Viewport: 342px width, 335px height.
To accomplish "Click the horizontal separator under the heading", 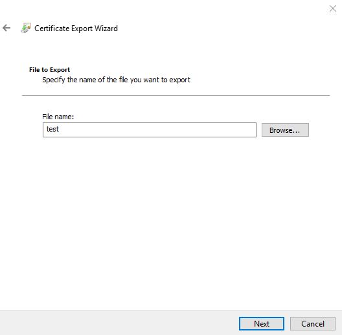I will tap(176, 95).
